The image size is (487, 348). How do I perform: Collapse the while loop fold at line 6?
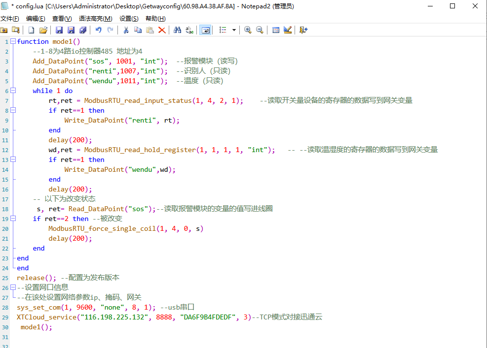click(x=13, y=91)
